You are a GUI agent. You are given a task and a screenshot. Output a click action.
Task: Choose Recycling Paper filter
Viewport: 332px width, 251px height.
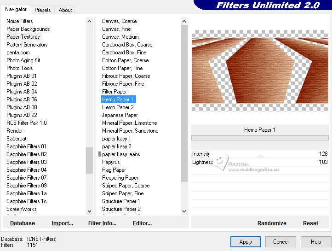(120, 178)
